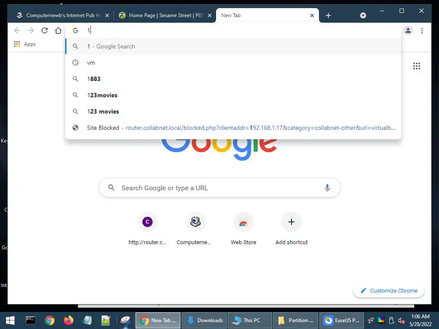The width and height of the screenshot is (439, 329).
Task: Switch to New Tab Chrome taskbar button
Action: [x=158, y=320]
